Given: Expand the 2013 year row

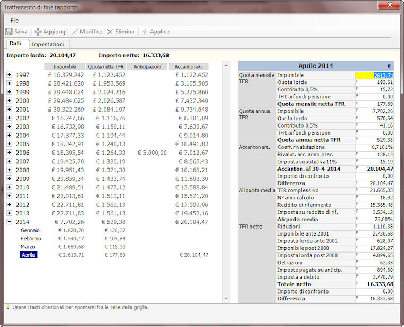Looking at the screenshot, I should click(9, 213).
